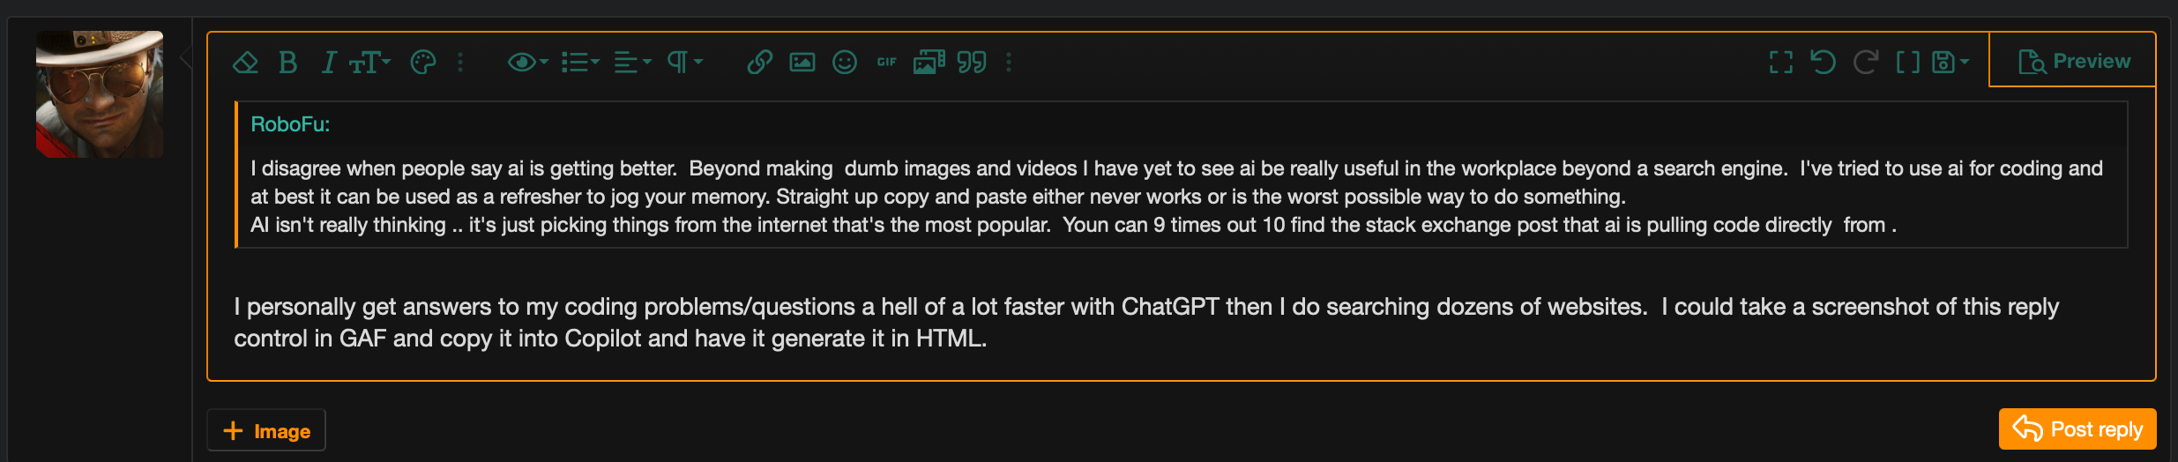
Task: Open the smilies emoji picker
Action: pyautogui.click(x=845, y=63)
